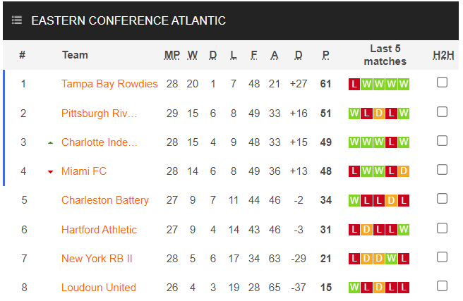Click the H2H column header
The image size is (463, 301).
click(442, 55)
